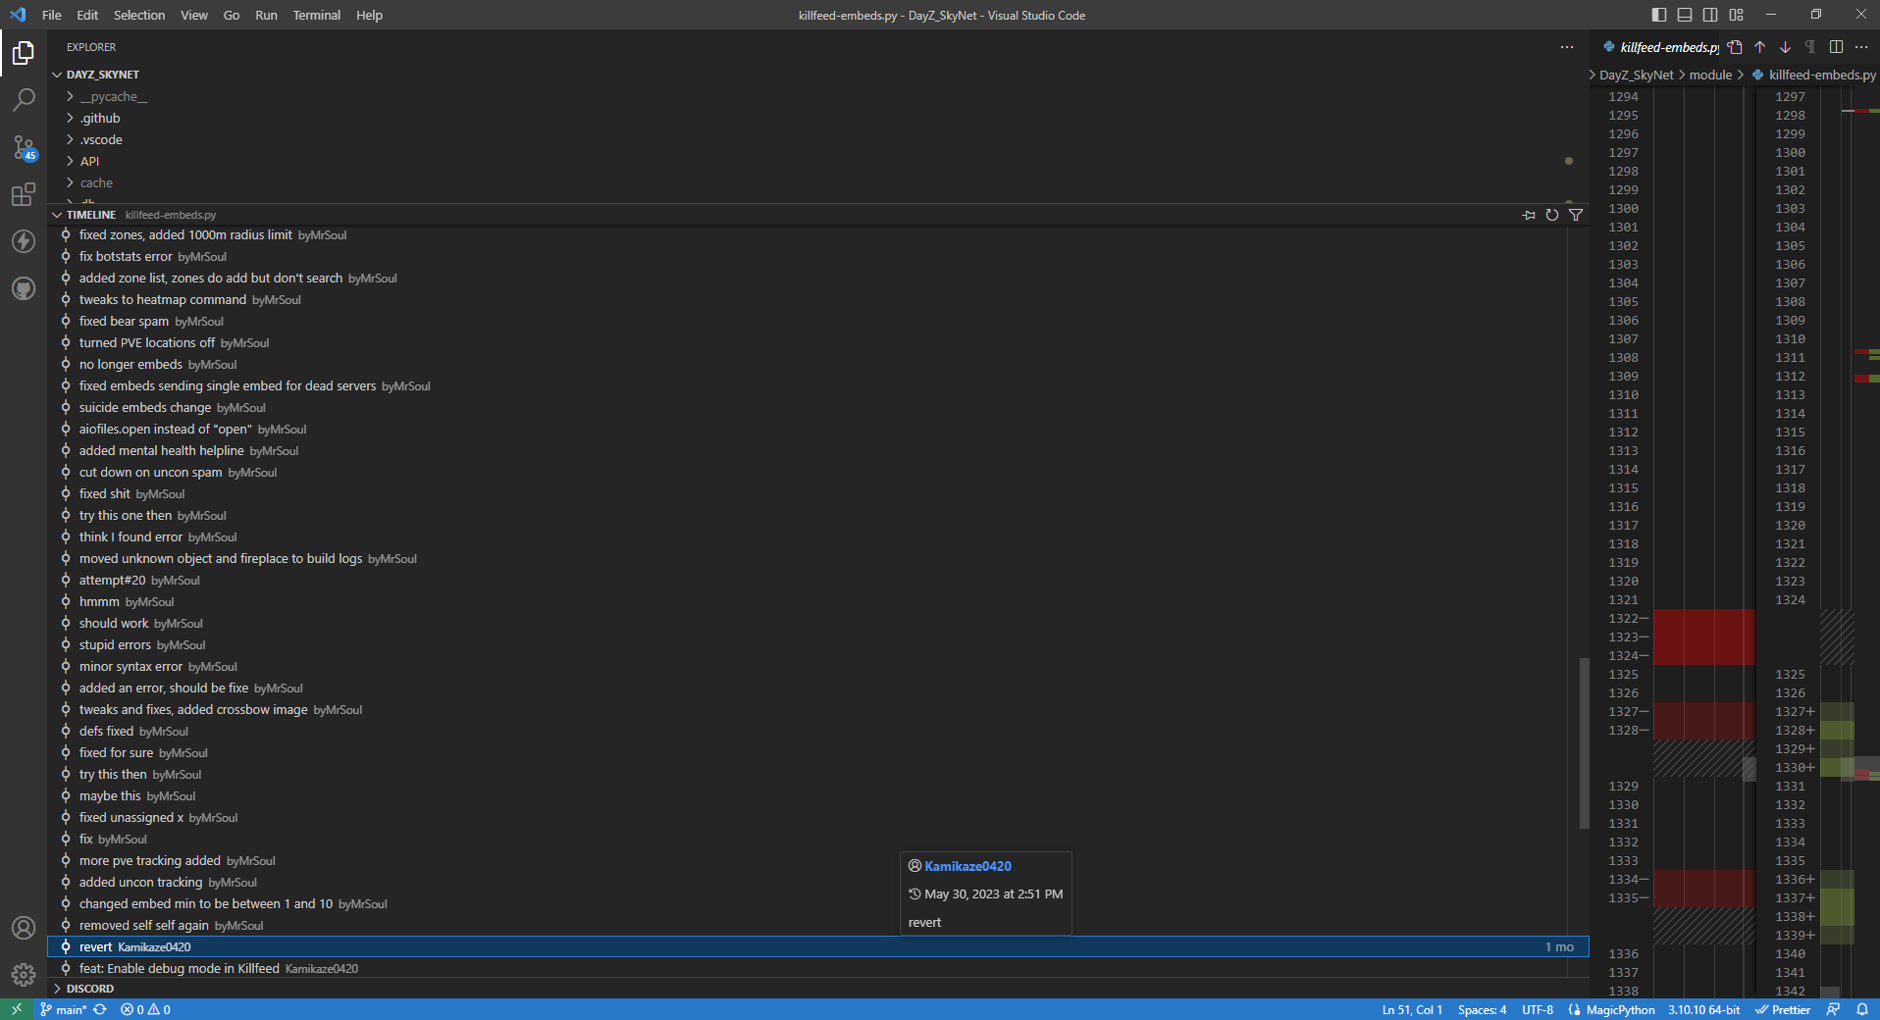Open notifications bell in status bar
Screen dimensions: 1880x1020
[1862, 1009]
